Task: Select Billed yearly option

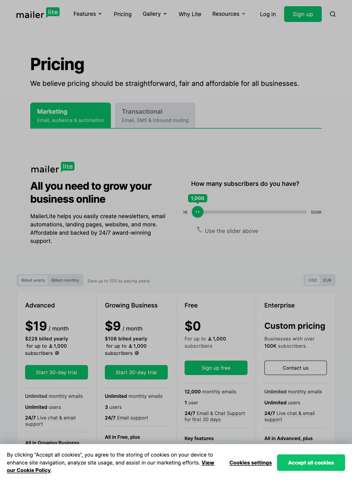Action: click(33, 280)
